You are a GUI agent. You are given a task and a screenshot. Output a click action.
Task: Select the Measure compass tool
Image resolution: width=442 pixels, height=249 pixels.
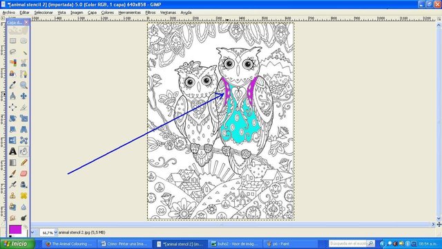click(x=12, y=96)
